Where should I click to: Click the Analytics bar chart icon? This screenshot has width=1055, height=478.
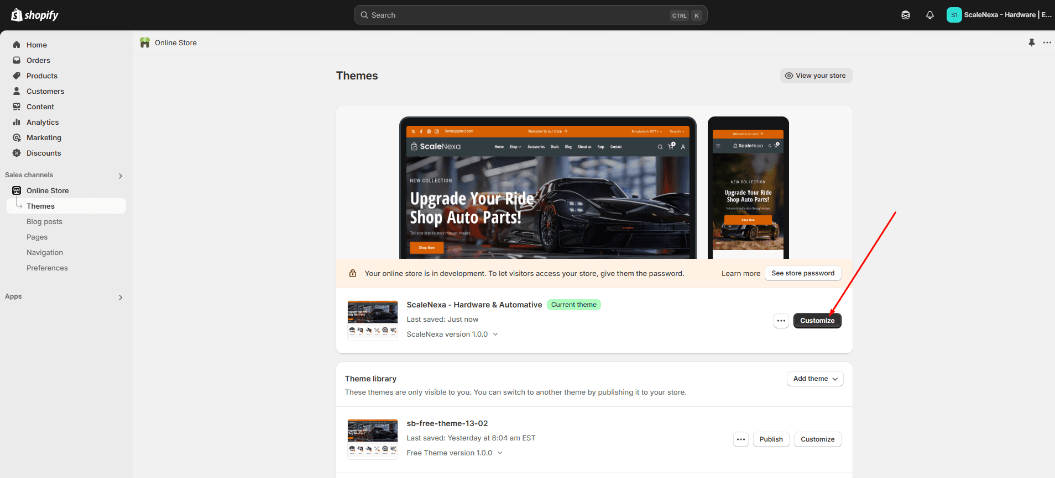pyautogui.click(x=17, y=122)
